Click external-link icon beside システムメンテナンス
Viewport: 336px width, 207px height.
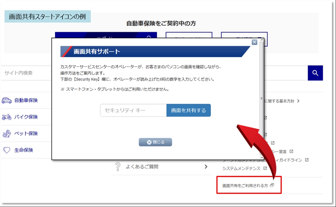(x=265, y=168)
